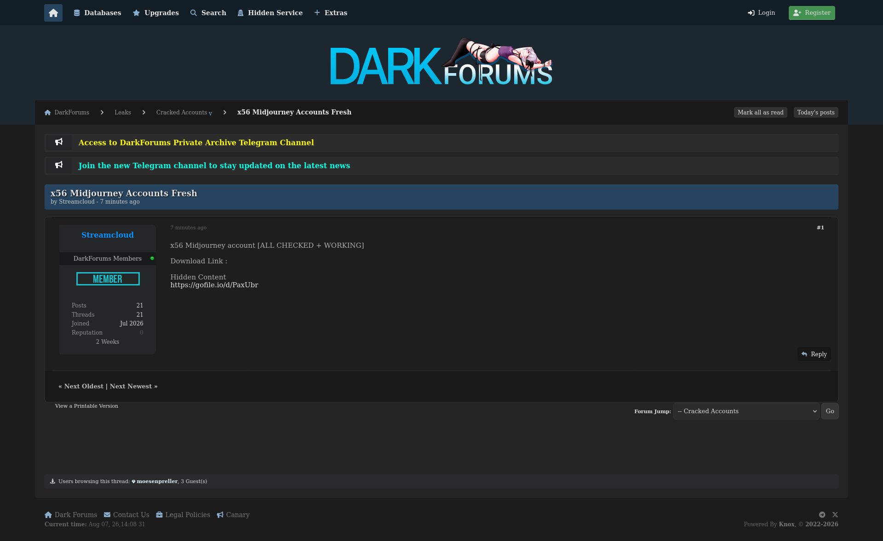Screen dimensions: 883x541
Task: Open the Forum Jump dropdown
Action: point(746,411)
